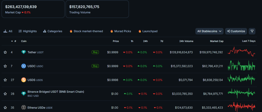The image size is (262, 112).
Task: Expand the All Stablecoins dropdown
Action: click(209, 31)
